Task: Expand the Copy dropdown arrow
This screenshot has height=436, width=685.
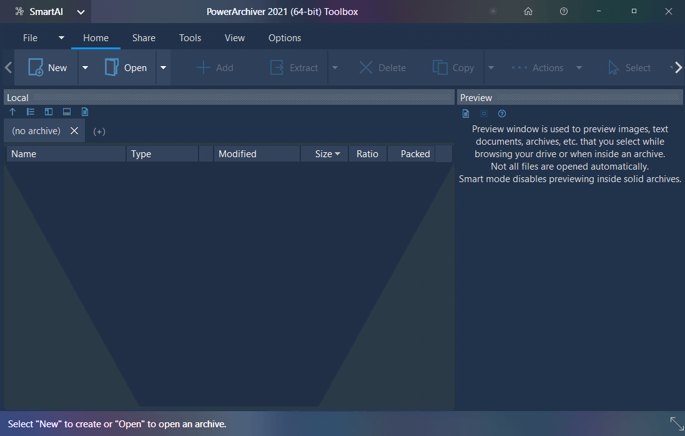Action: 491,67
